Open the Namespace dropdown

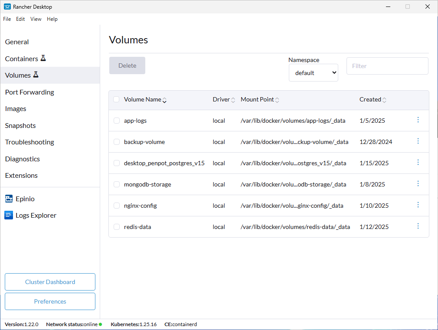313,72
